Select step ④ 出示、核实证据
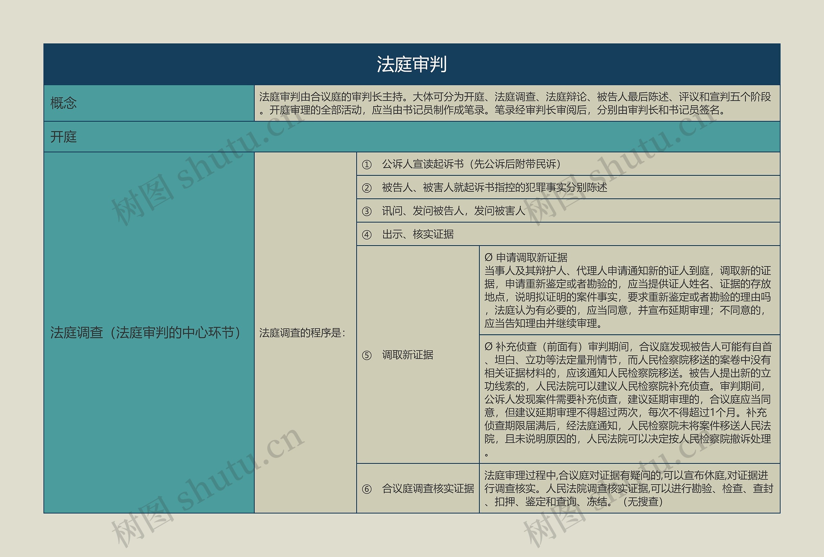The width and height of the screenshot is (824, 557). point(568,234)
